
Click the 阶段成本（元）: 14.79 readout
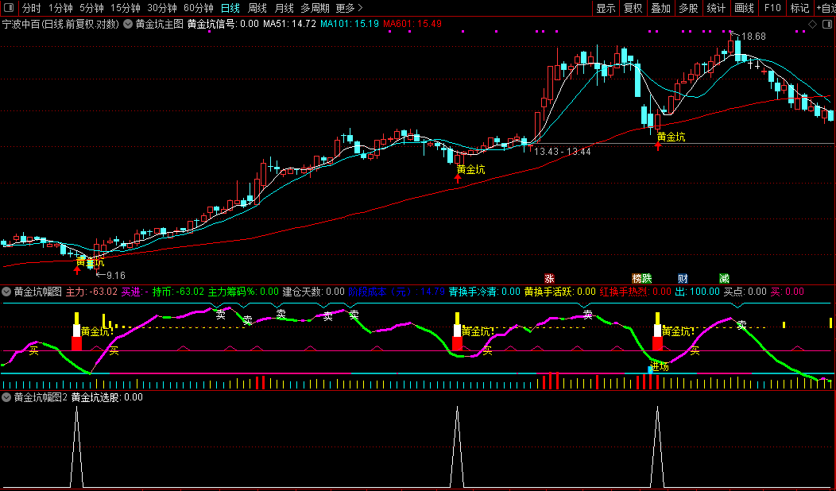coord(396,292)
